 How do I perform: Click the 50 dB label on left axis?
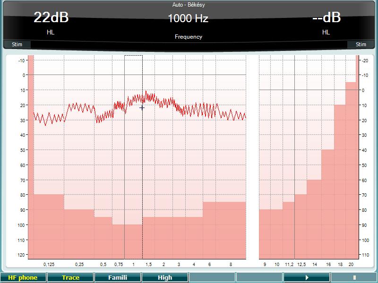click(22, 150)
